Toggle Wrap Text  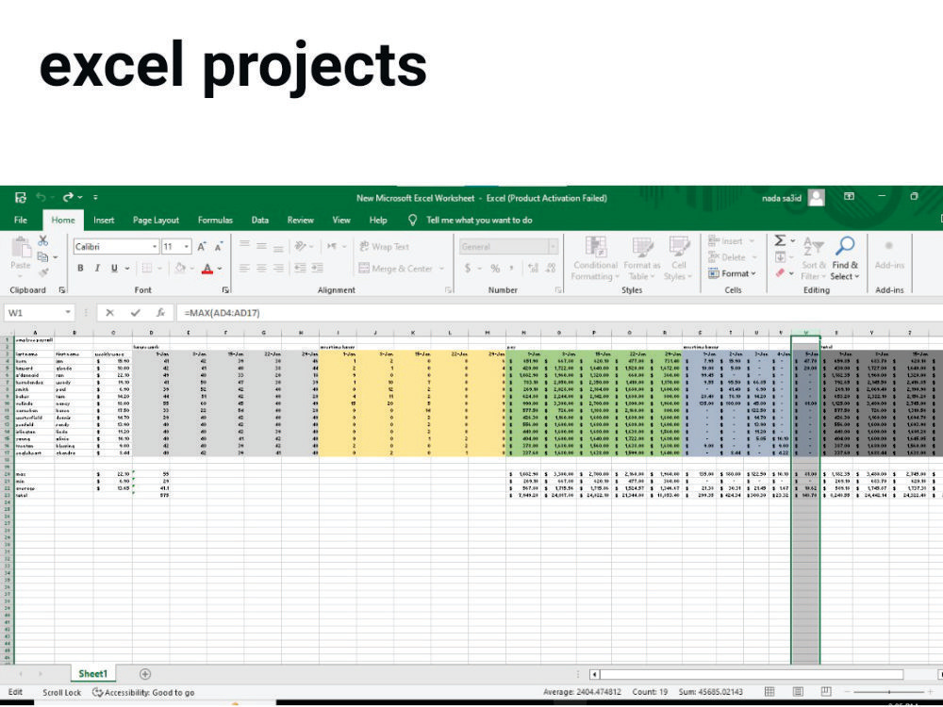[385, 246]
